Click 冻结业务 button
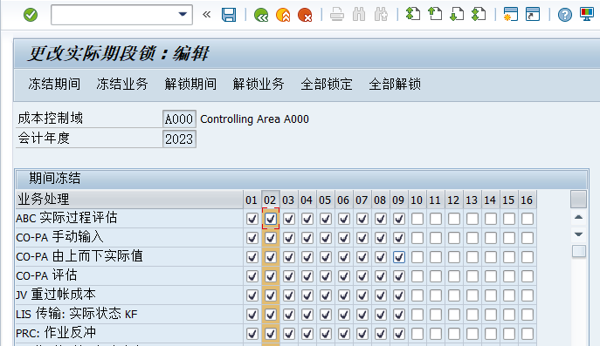Viewport: 600px width, 346px height. (122, 84)
